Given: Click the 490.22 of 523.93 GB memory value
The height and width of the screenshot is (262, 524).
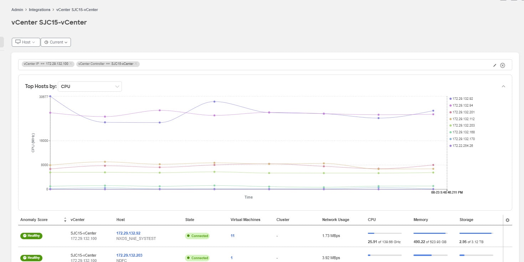Looking at the screenshot, I should tap(431, 242).
